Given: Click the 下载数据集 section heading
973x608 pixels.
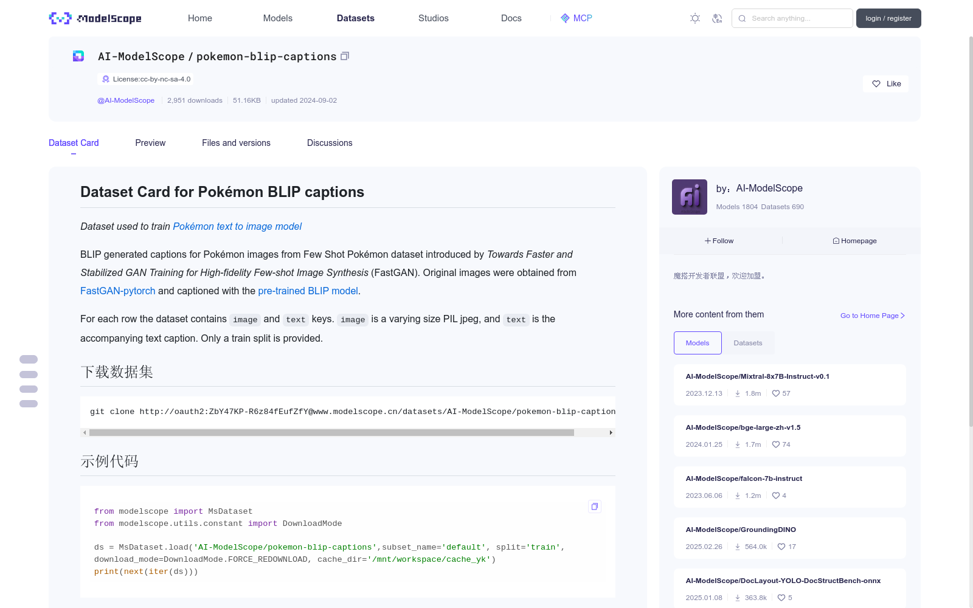Looking at the screenshot, I should point(117,371).
